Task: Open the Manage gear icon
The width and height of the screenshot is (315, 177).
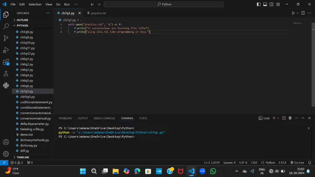Action: coord(6,154)
